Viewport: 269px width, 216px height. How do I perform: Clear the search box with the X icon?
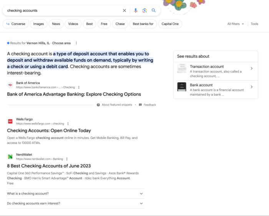click(125, 11)
